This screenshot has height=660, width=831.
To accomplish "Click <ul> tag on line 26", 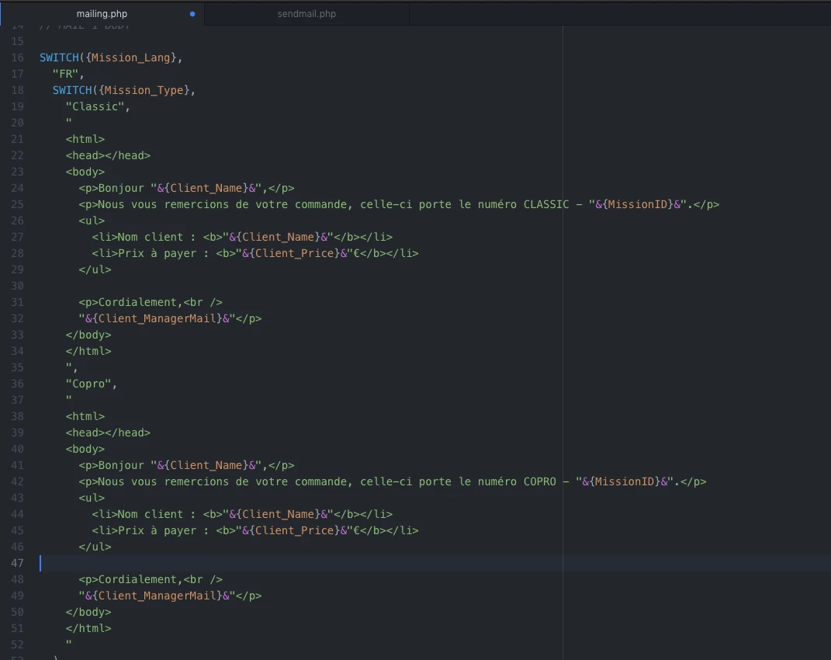I will [92, 221].
